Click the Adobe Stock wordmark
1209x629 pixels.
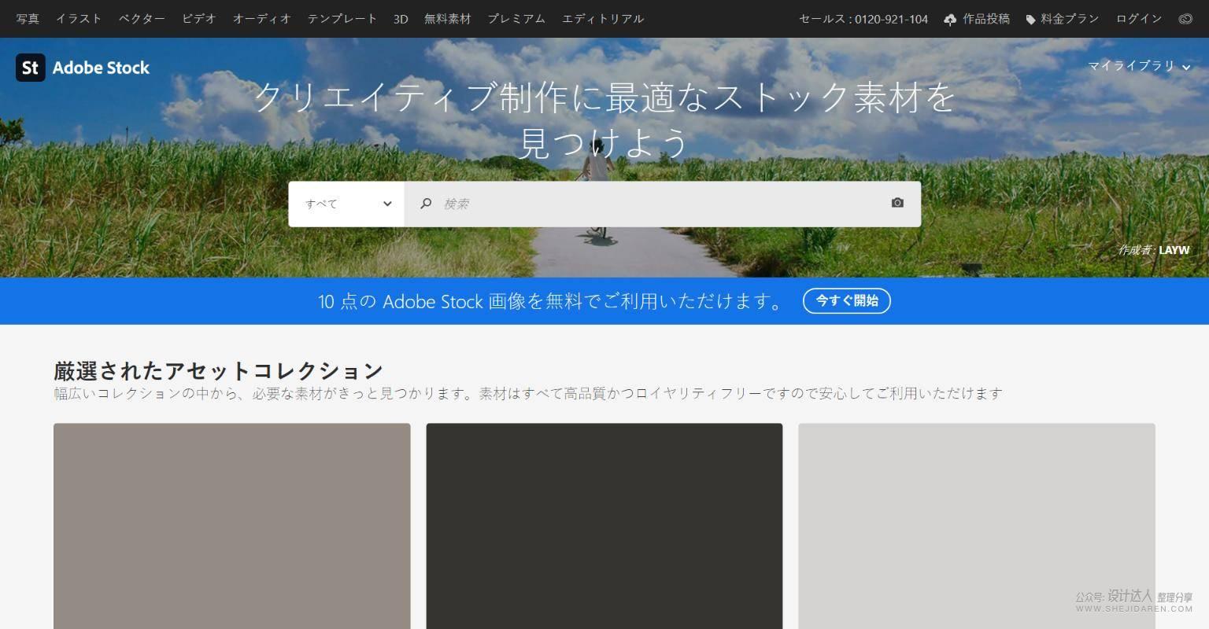click(x=101, y=68)
